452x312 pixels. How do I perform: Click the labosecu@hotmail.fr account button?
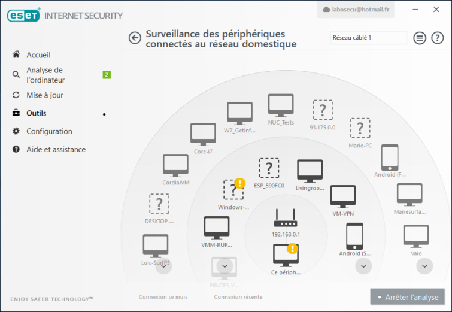(x=356, y=10)
